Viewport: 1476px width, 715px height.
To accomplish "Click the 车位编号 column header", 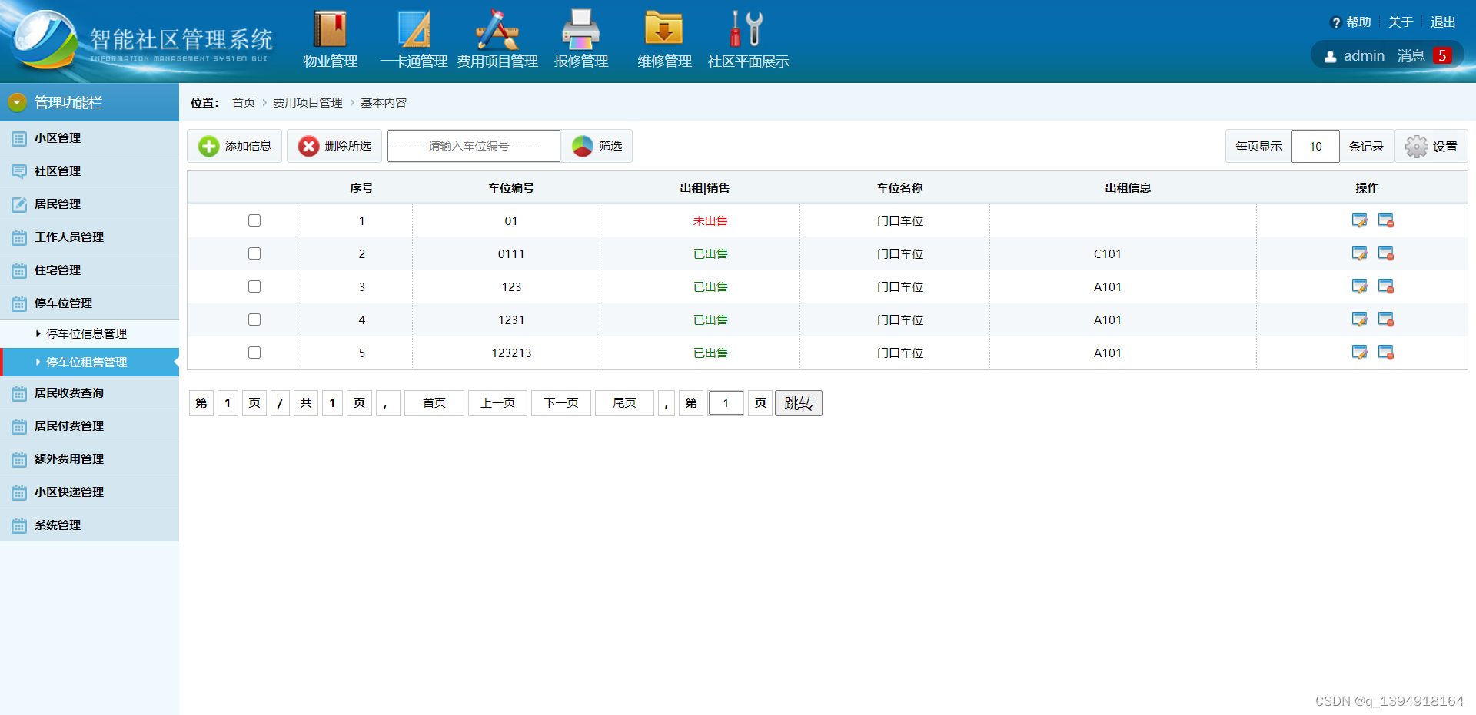I will pyautogui.click(x=511, y=188).
